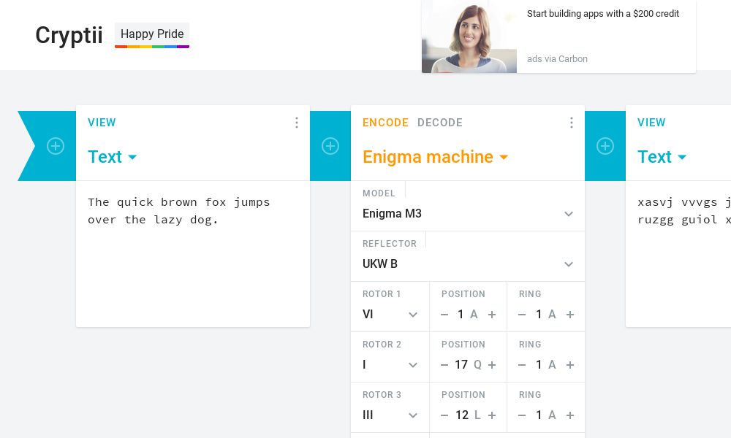
Task: Open the options menu on the first Text view panel
Action: [297, 123]
